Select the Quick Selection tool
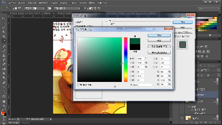This screenshot has width=222, height=125. coord(4,32)
